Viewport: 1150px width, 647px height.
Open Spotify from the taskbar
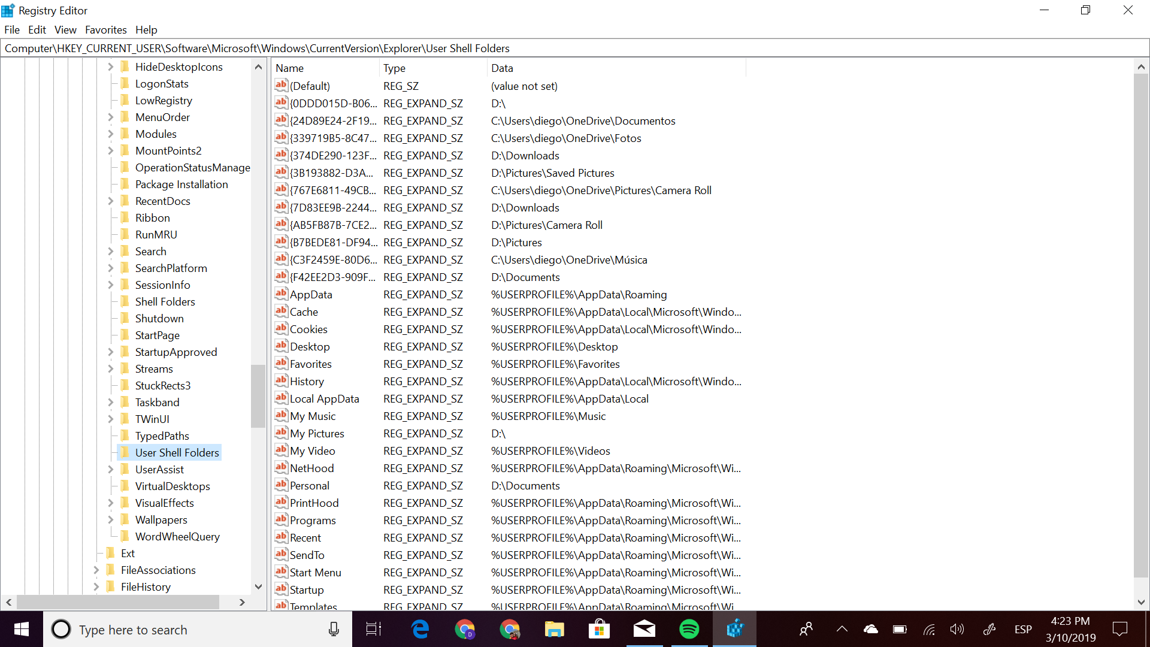coord(689,629)
